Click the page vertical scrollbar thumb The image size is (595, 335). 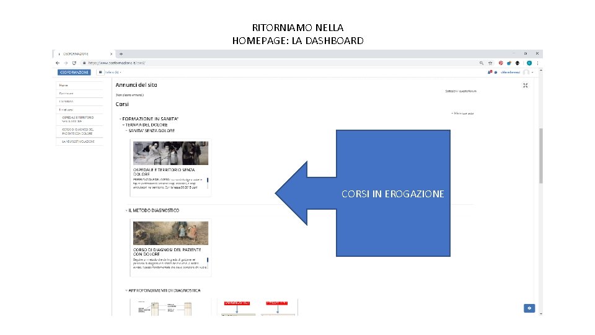coord(540,156)
